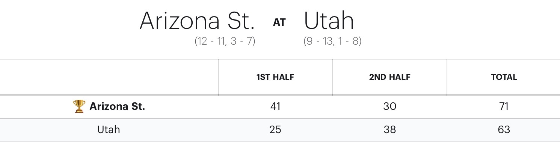
Task: Select Arizona St.'s total score 71
Action: (504, 106)
